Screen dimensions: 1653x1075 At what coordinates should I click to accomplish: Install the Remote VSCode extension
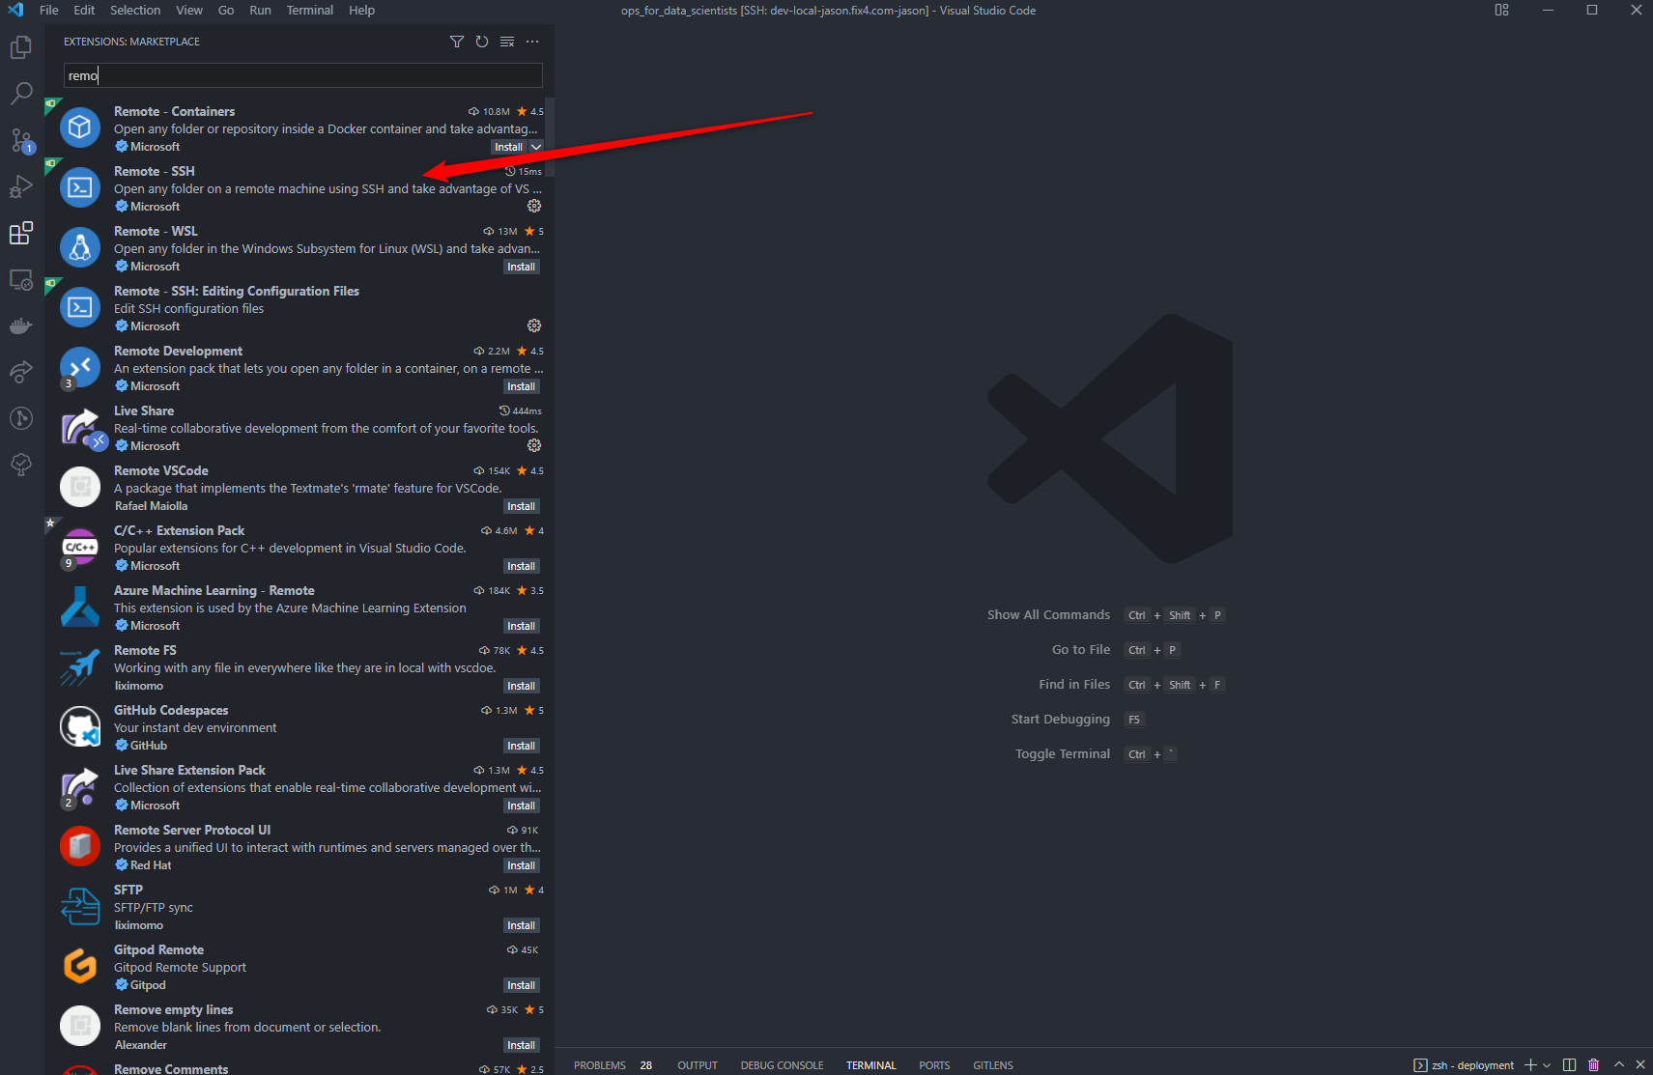(x=522, y=506)
